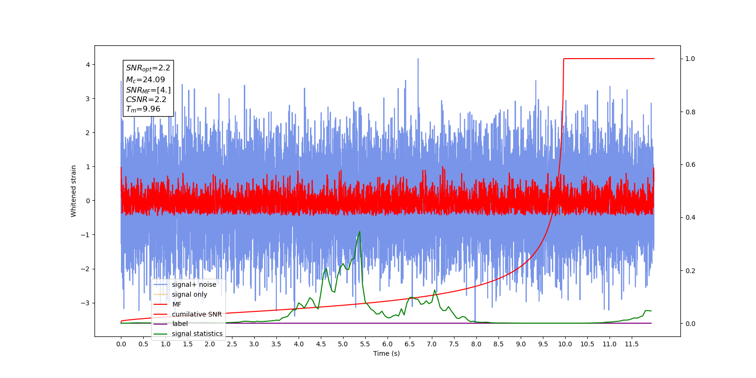The image size is (756, 378).
Task: Click the blue signal+ noise legend line swatch
Action: 161,284
